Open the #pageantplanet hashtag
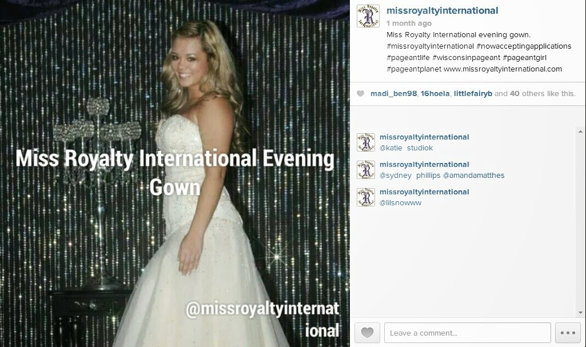 pyautogui.click(x=414, y=69)
